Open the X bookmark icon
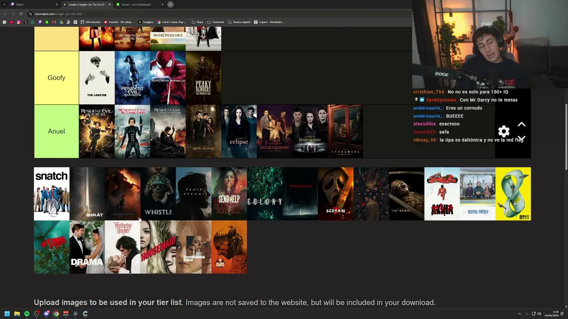The width and height of the screenshot is (568, 319). tap(26, 22)
